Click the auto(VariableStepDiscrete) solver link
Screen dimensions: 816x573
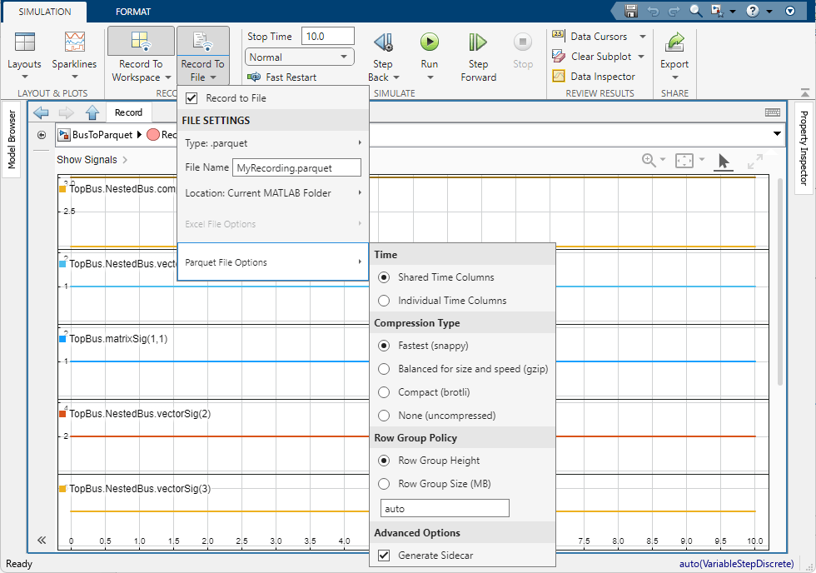[736, 564]
